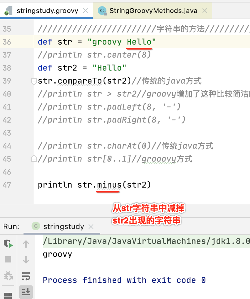Rerun stringstudy with the Run button
Screen dimensions: 250x299
point(8,244)
